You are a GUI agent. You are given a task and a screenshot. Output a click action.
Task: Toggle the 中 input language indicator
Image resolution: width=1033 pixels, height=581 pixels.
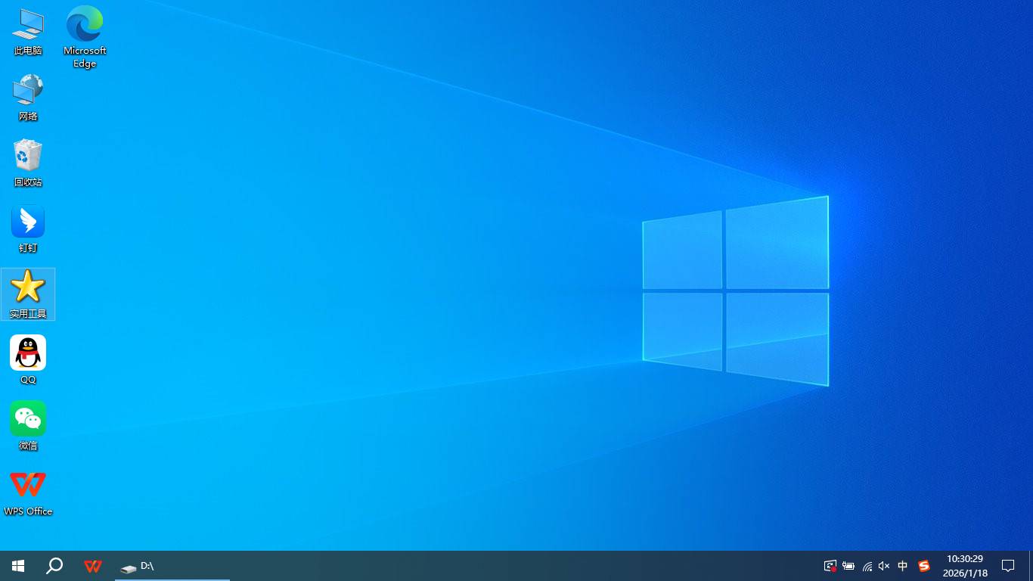point(903,566)
